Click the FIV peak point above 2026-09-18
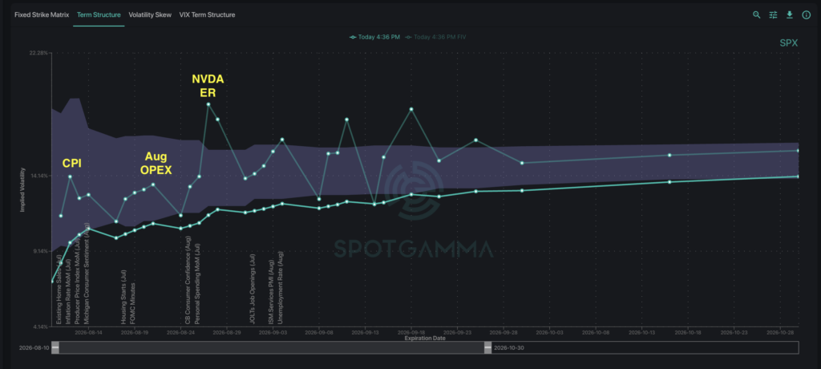 point(411,109)
